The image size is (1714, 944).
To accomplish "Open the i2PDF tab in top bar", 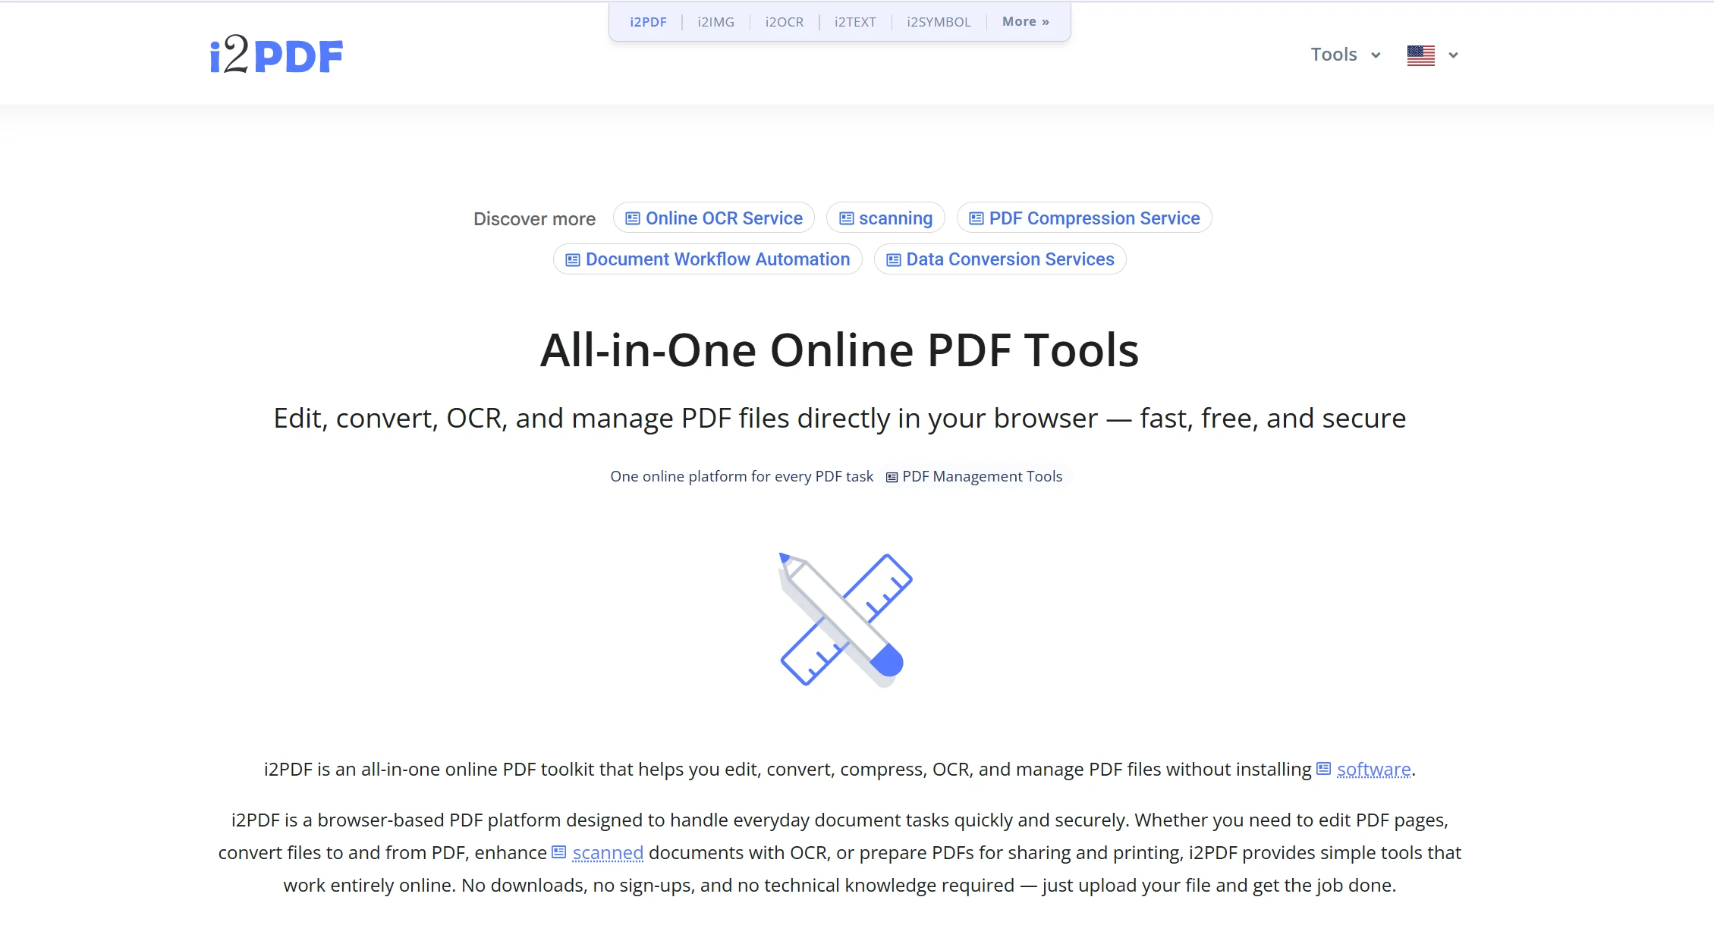I will [648, 22].
